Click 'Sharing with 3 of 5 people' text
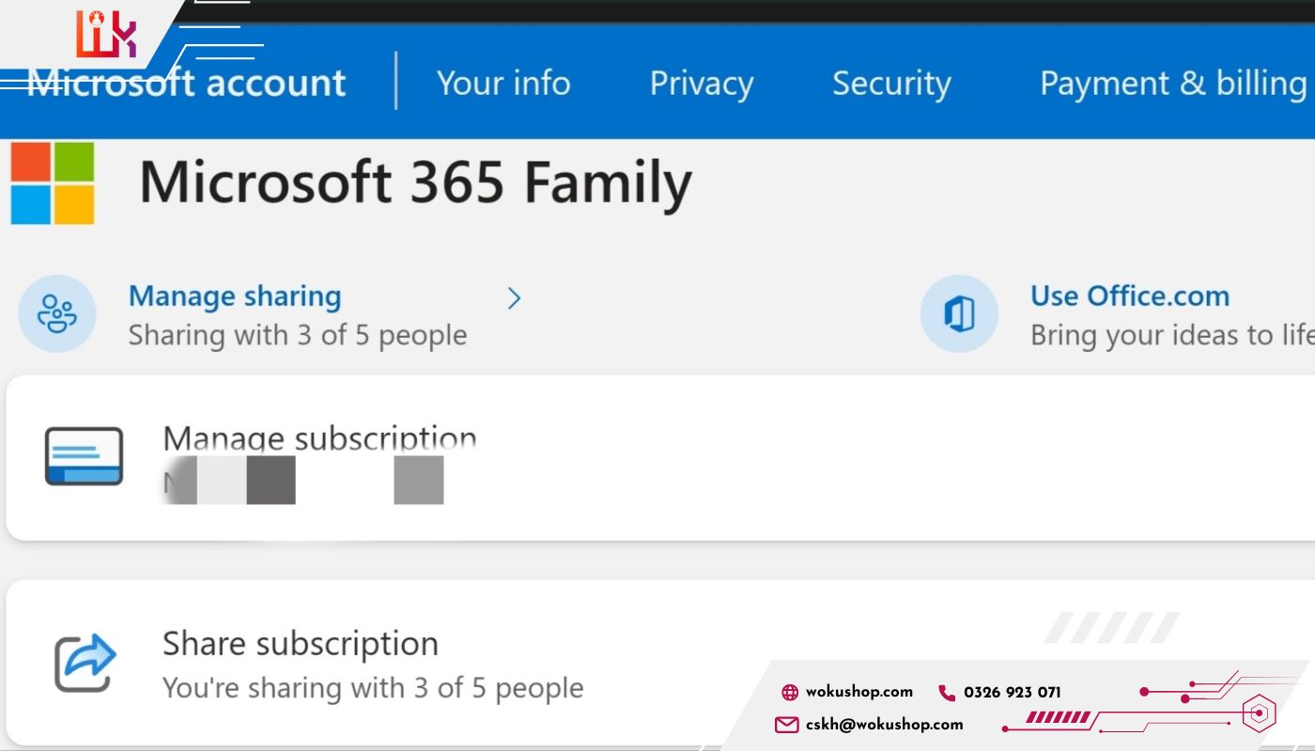Viewport: 1315px width, 751px height. pos(298,335)
